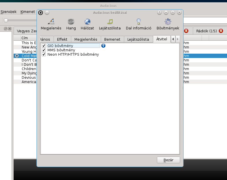Select the 'New Ang' playlist row
227x180 pixels.
pos(25,47)
